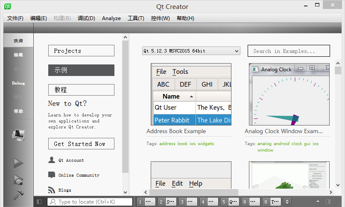Click the 'gui' tag
The width and height of the screenshot is (345, 207).
pyautogui.click(x=307, y=144)
